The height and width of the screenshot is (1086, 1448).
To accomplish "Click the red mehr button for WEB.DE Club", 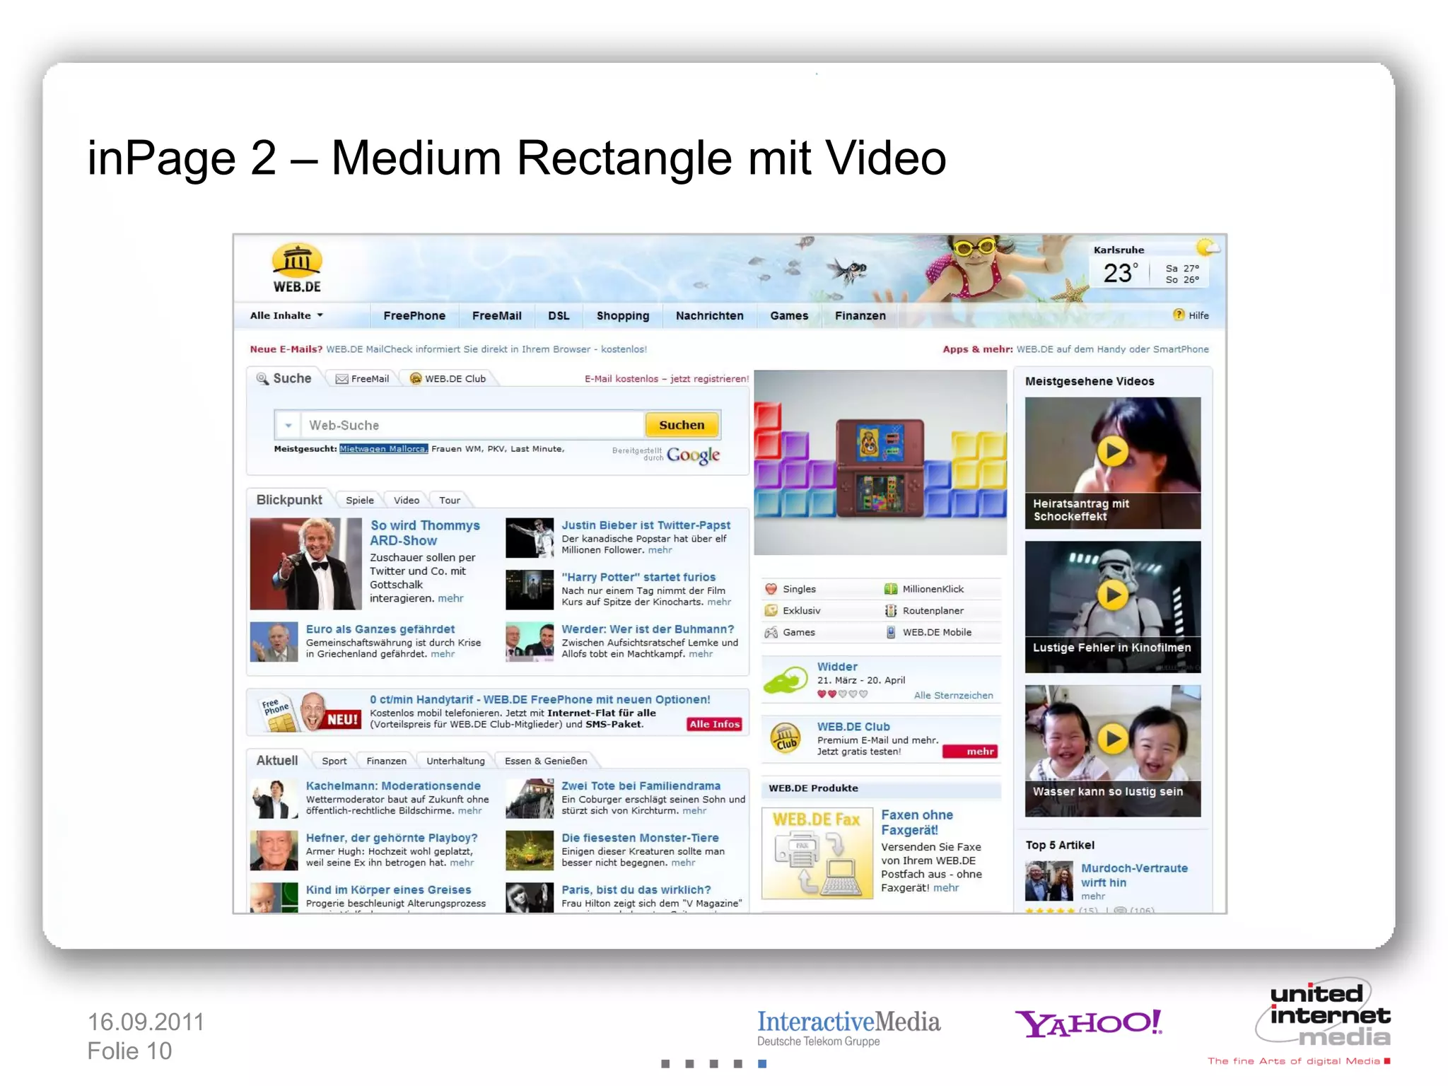I will coord(970,751).
